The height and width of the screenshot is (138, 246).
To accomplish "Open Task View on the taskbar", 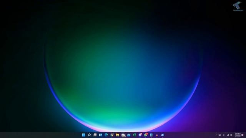I will [x=95, y=135].
